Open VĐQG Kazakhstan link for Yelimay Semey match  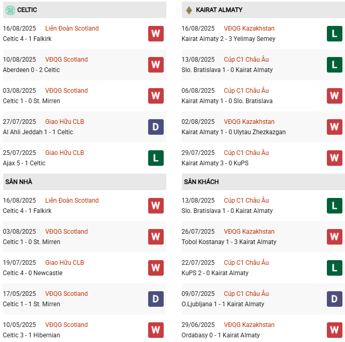[x=249, y=28]
